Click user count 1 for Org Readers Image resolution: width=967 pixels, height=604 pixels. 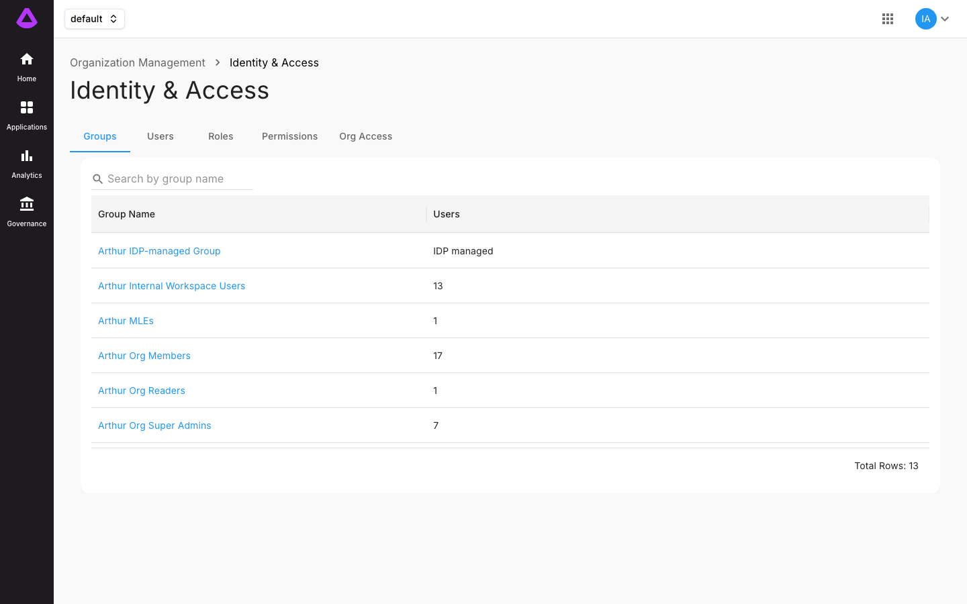tap(435, 391)
